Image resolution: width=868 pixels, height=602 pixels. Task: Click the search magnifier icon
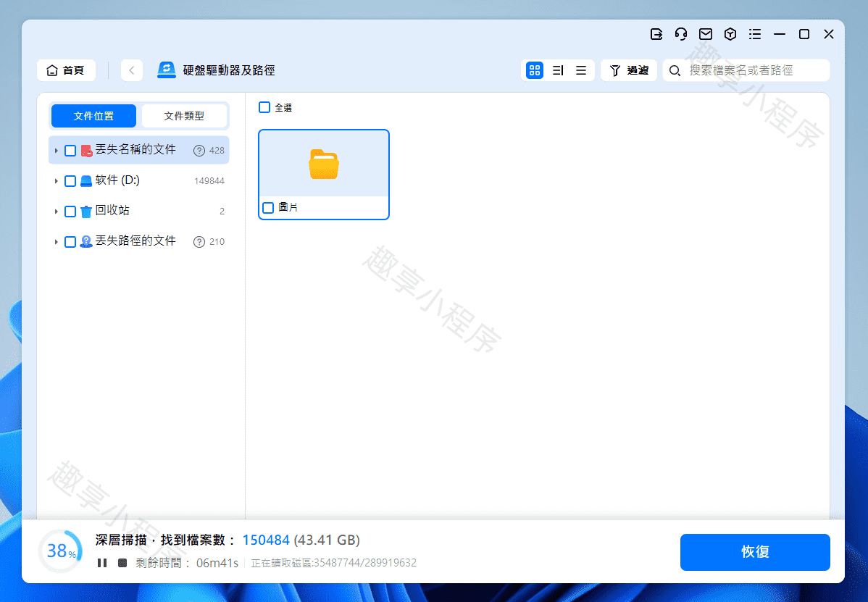[x=675, y=70]
